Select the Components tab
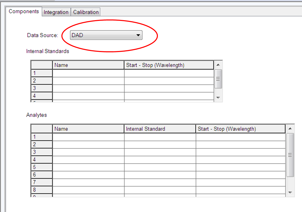This screenshot has width=302, height=212. 24,11
